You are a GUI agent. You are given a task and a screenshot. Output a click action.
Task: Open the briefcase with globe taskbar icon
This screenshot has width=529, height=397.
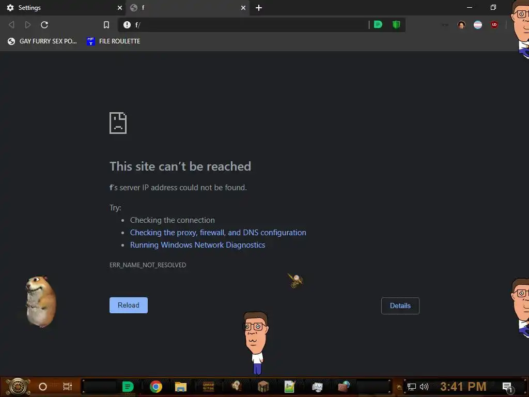[x=344, y=387]
